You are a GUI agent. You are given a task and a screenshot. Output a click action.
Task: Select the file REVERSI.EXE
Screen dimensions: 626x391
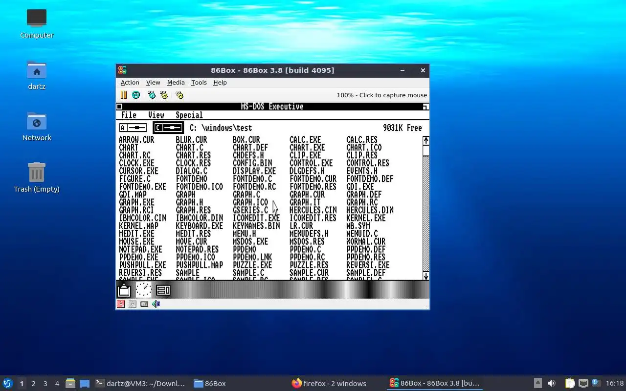click(x=368, y=265)
